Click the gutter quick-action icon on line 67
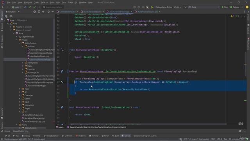Screen dimensions: 250x141 62,82
